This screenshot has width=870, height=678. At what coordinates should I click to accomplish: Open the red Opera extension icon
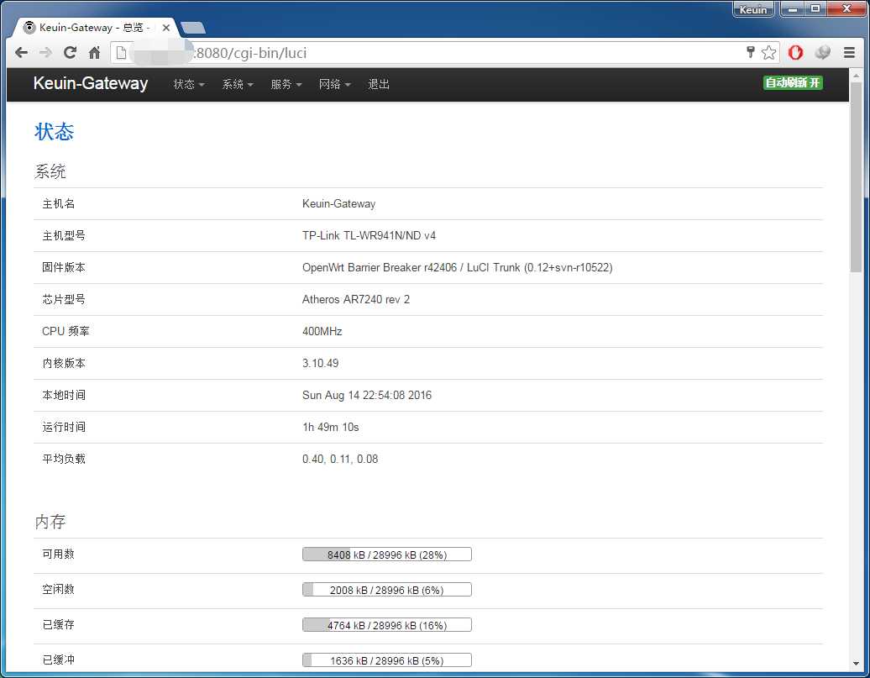795,53
